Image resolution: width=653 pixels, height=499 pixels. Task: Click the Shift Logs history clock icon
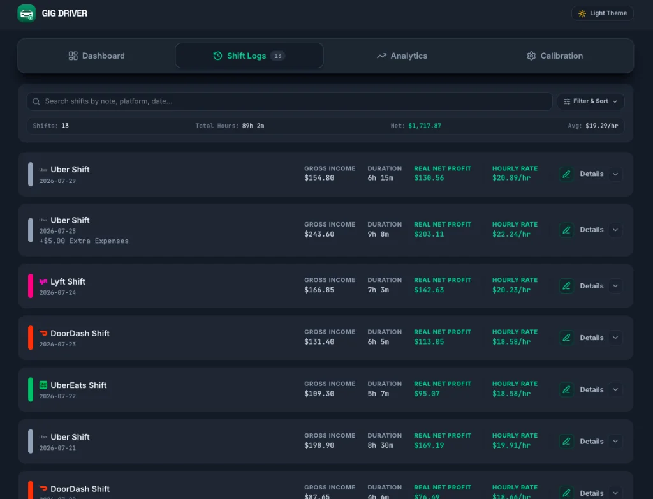click(x=217, y=56)
